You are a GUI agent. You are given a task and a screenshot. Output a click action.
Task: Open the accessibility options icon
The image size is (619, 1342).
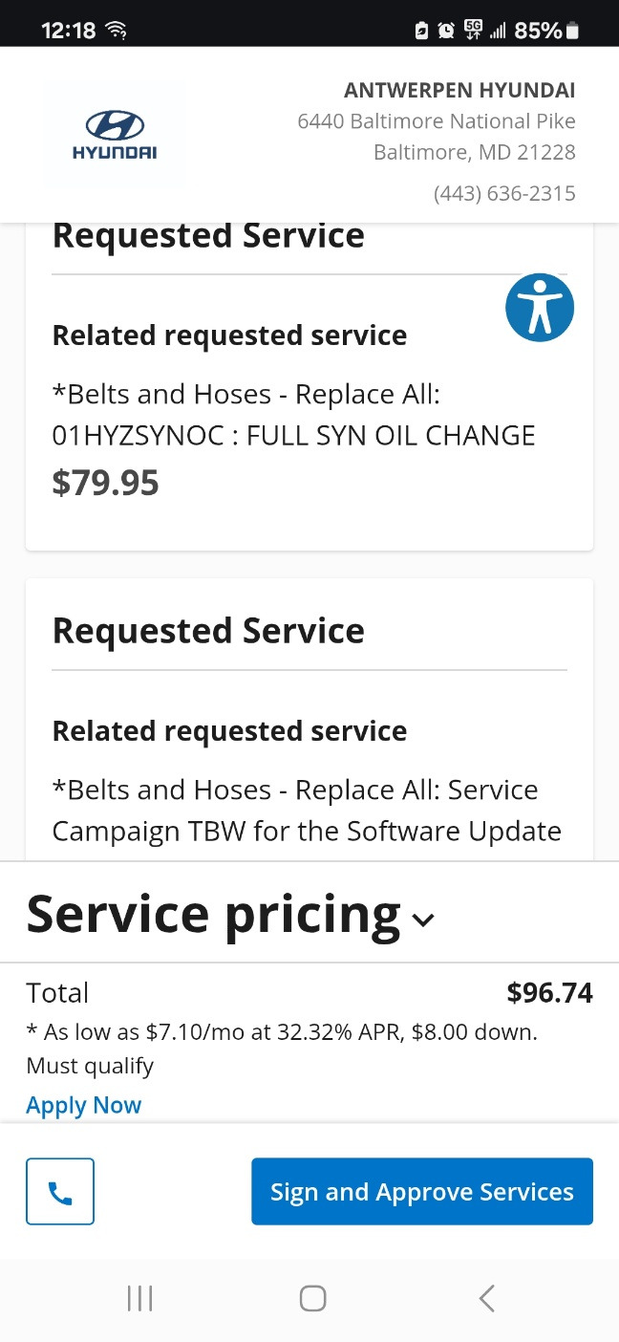(540, 308)
